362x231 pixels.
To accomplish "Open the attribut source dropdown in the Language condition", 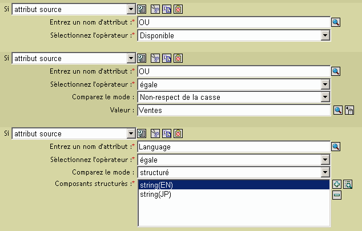I will (131, 133).
